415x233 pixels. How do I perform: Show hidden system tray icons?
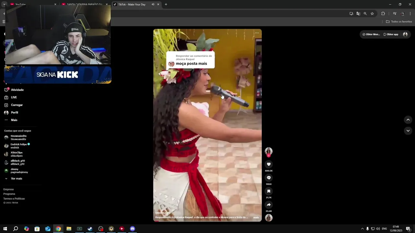362,229
